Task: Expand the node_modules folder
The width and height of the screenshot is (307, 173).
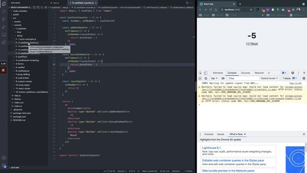Action: [20, 11]
